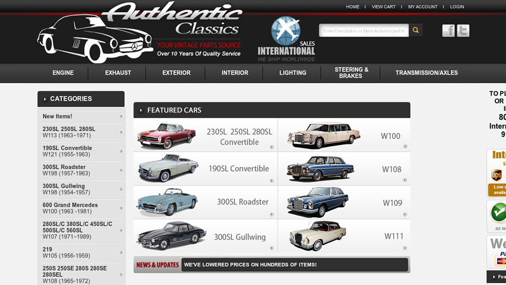Click the small arrow in W100 card

[405, 146]
